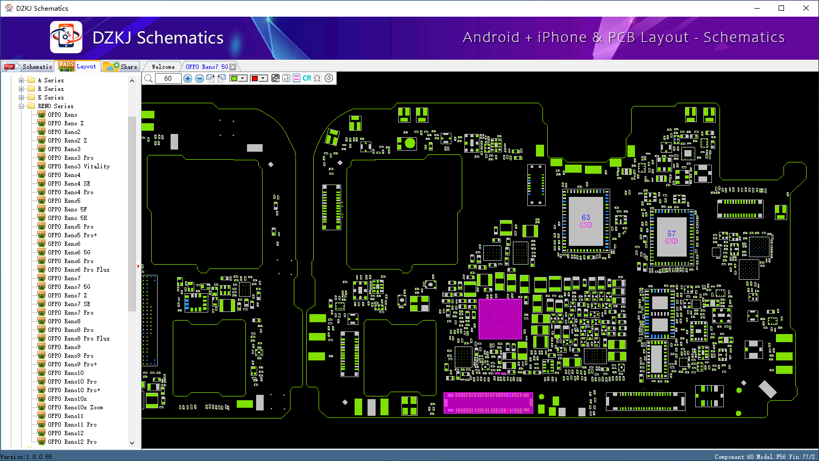Click the pink lines icon in toolbar
Viewport: 819px width, 461px height.
pyautogui.click(x=296, y=78)
